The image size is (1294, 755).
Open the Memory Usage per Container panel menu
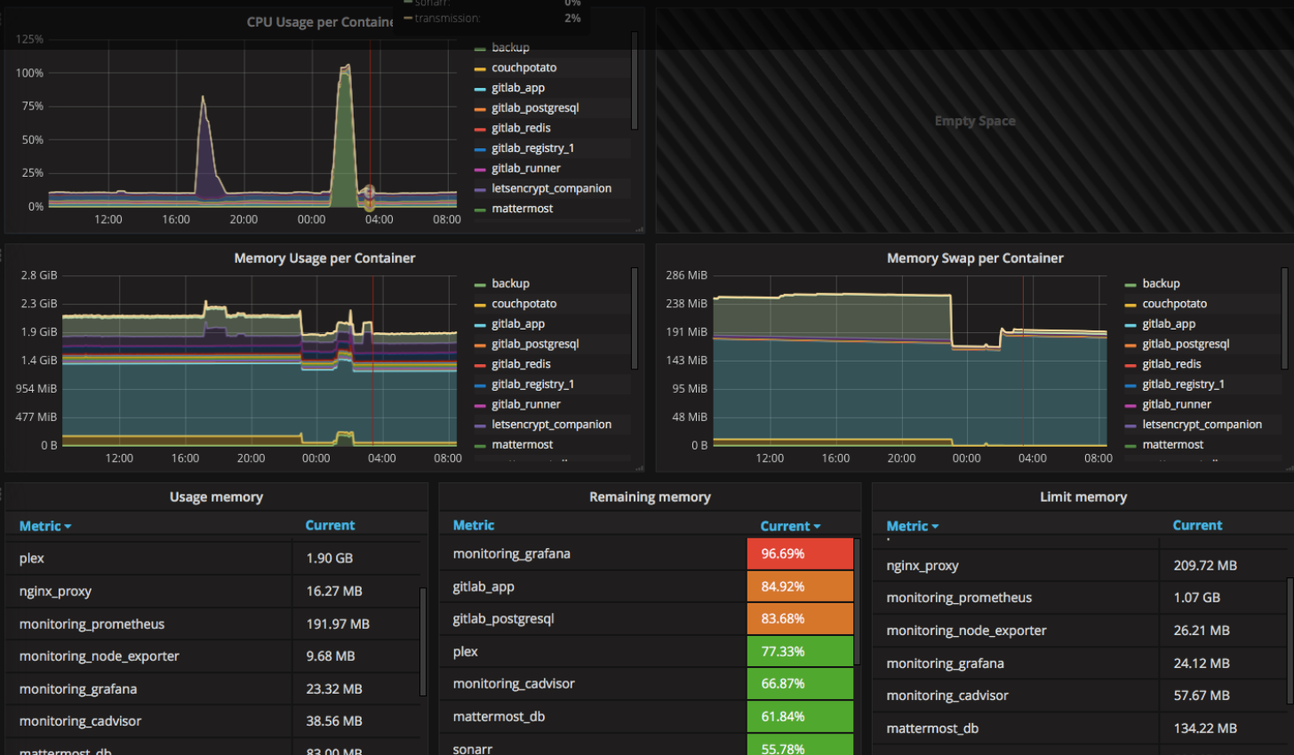(324, 258)
